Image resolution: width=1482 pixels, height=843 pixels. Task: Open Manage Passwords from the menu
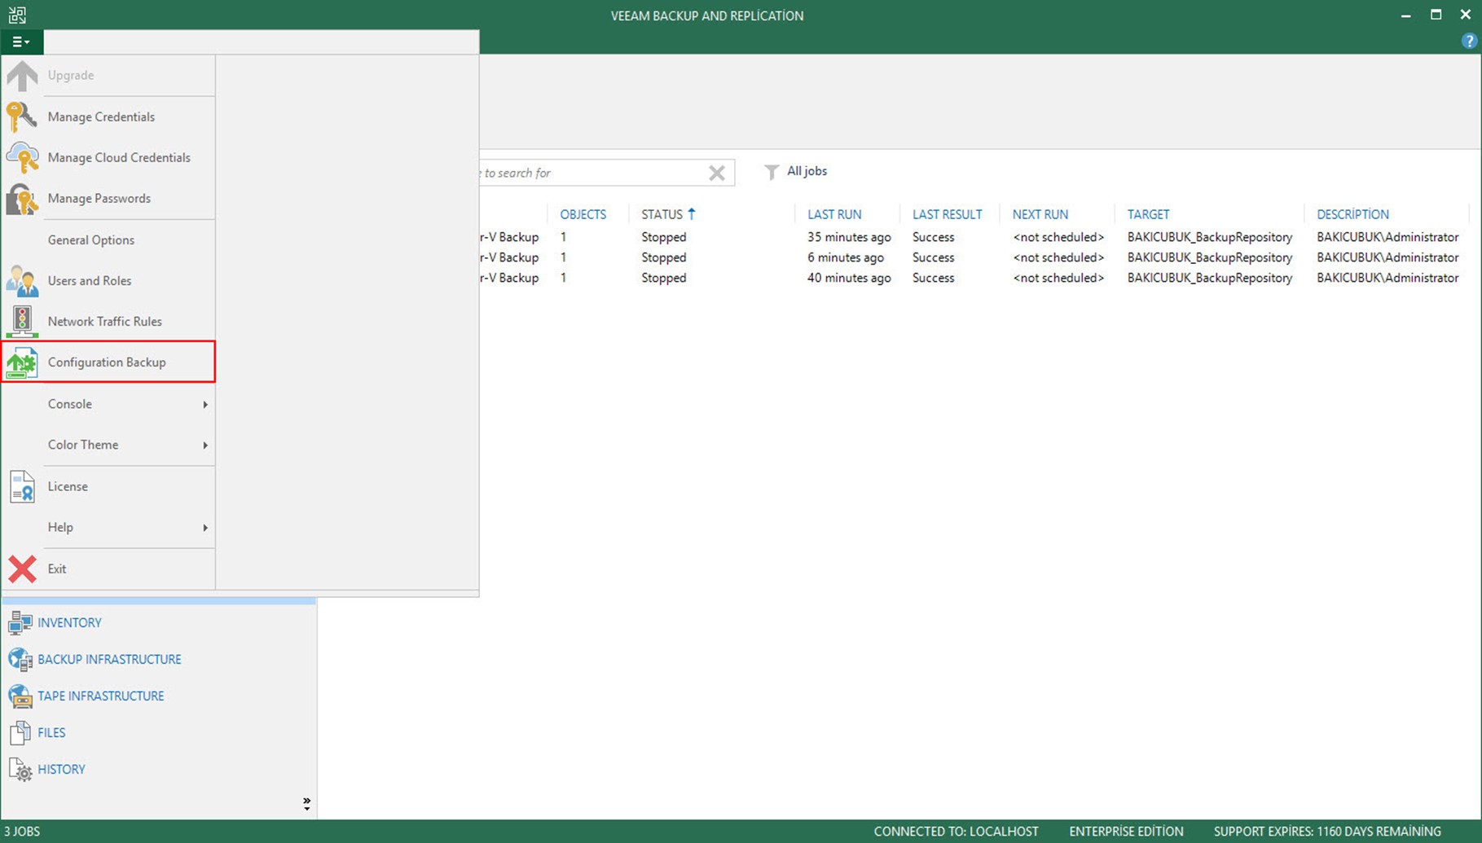(x=108, y=198)
